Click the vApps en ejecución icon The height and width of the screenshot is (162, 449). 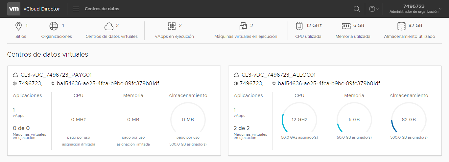pyautogui.click(x=172, y=26)
